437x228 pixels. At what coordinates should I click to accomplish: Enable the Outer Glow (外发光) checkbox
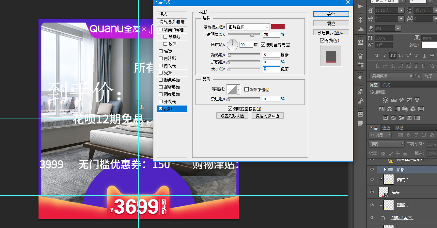[x=161, y=102]
